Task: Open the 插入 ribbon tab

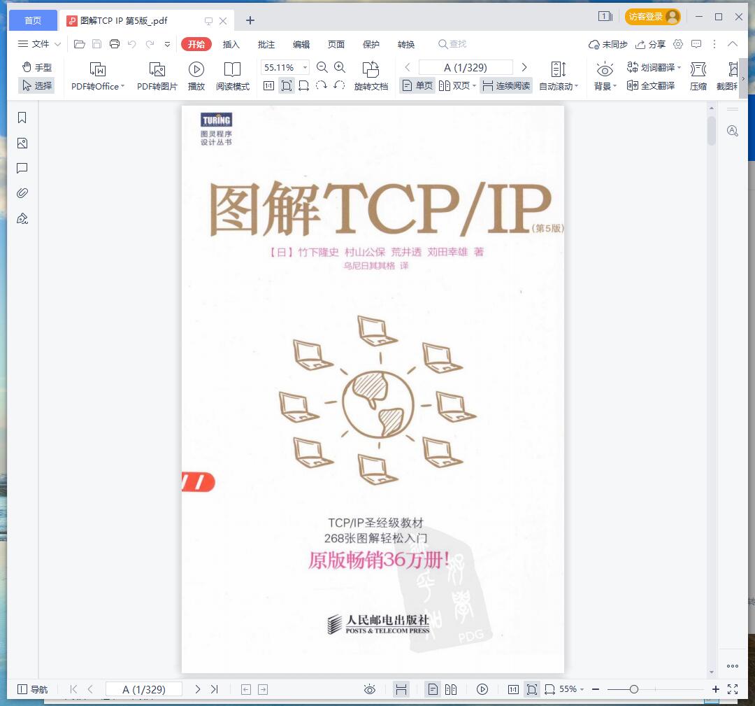Action: 231,44
